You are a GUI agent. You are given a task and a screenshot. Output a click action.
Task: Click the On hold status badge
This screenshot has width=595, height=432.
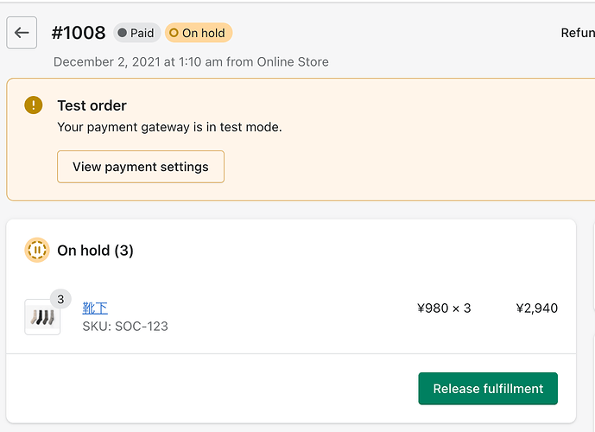(x=198, y=34)
